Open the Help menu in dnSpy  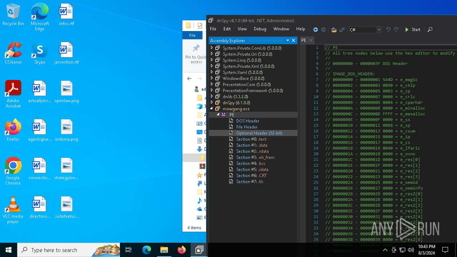(x=301, y=29)
